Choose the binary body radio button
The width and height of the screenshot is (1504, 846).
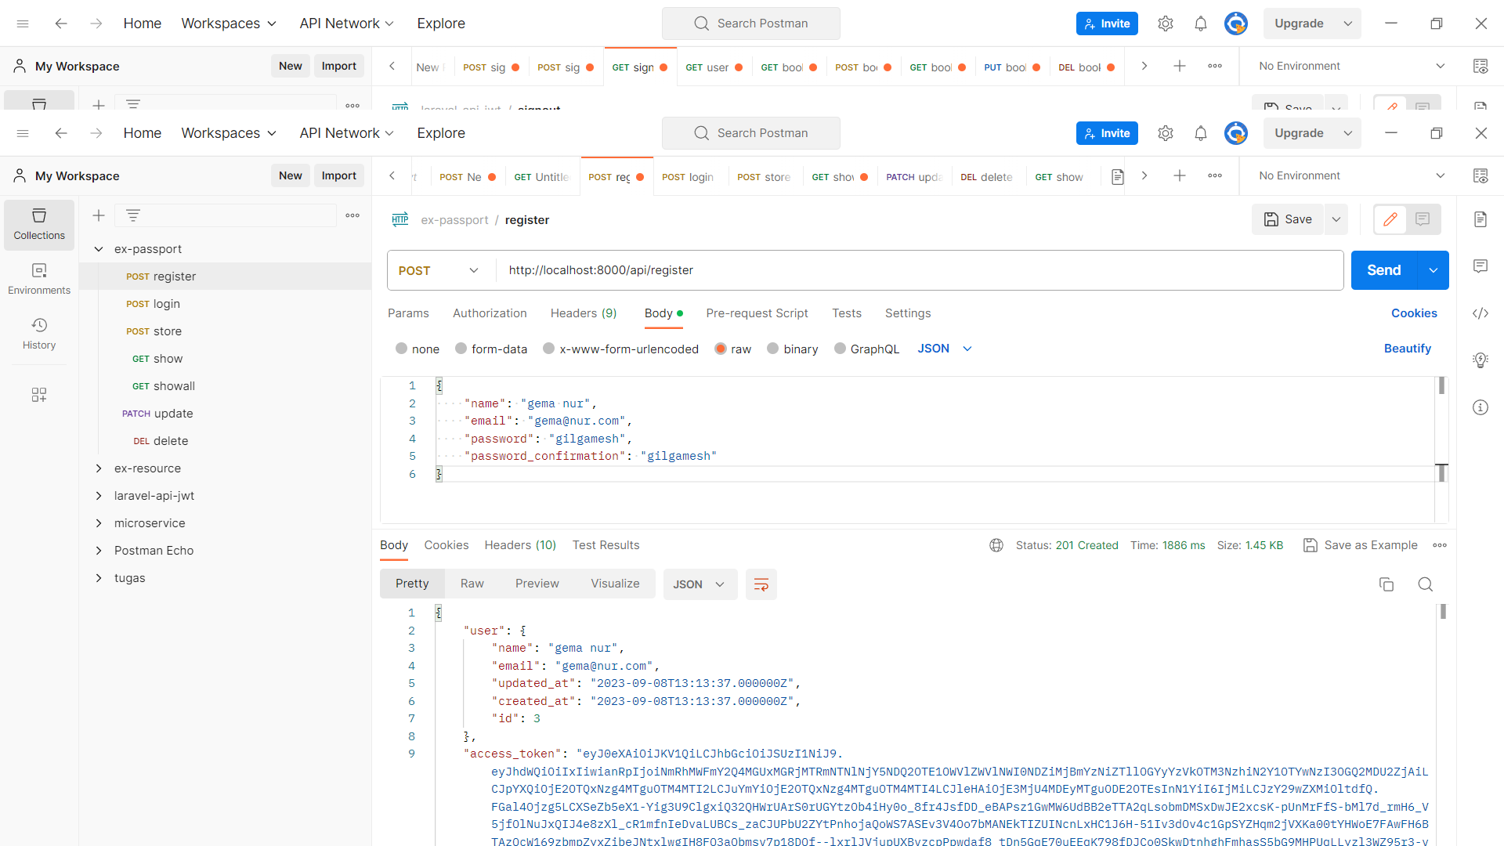[x=773, y=349]
